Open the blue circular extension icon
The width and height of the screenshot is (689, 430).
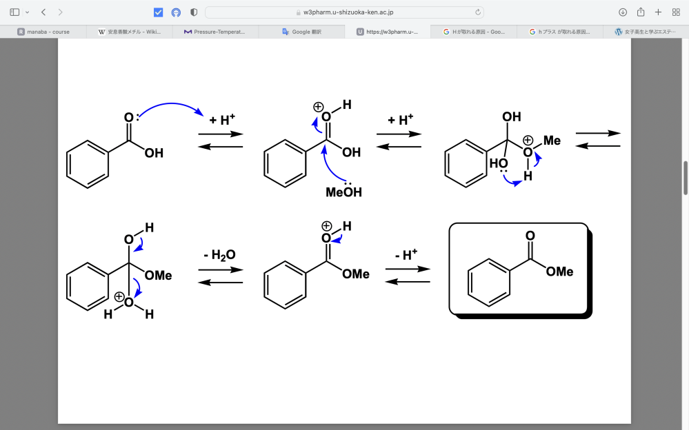point(176,12)
